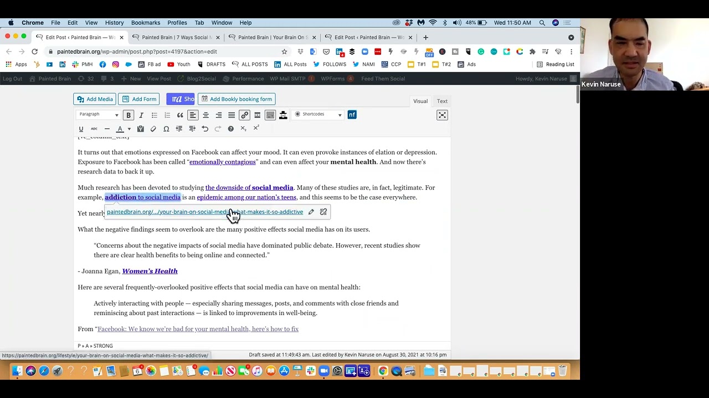Click Add Bookly booking form
Image resolution: width=709 pixels, height=398 pixels.
237,99
